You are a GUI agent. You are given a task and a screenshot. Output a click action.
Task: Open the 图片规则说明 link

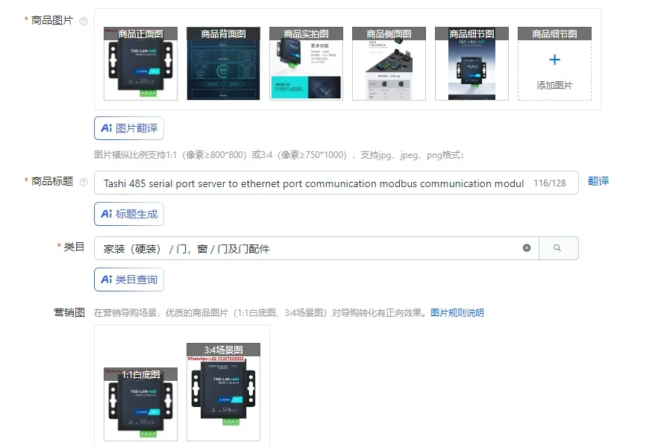(x=457, y=313)
